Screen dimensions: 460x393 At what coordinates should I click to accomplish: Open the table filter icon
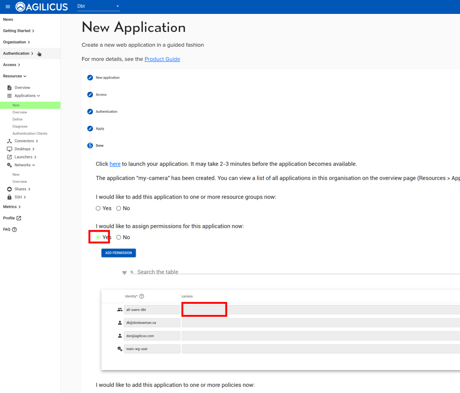tap(124, 273)
